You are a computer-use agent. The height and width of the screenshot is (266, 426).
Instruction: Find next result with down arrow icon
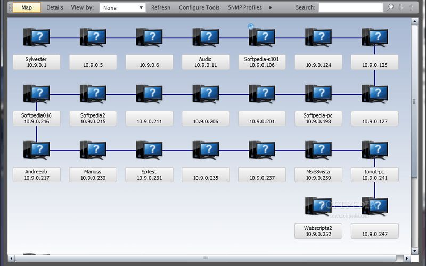401,7
